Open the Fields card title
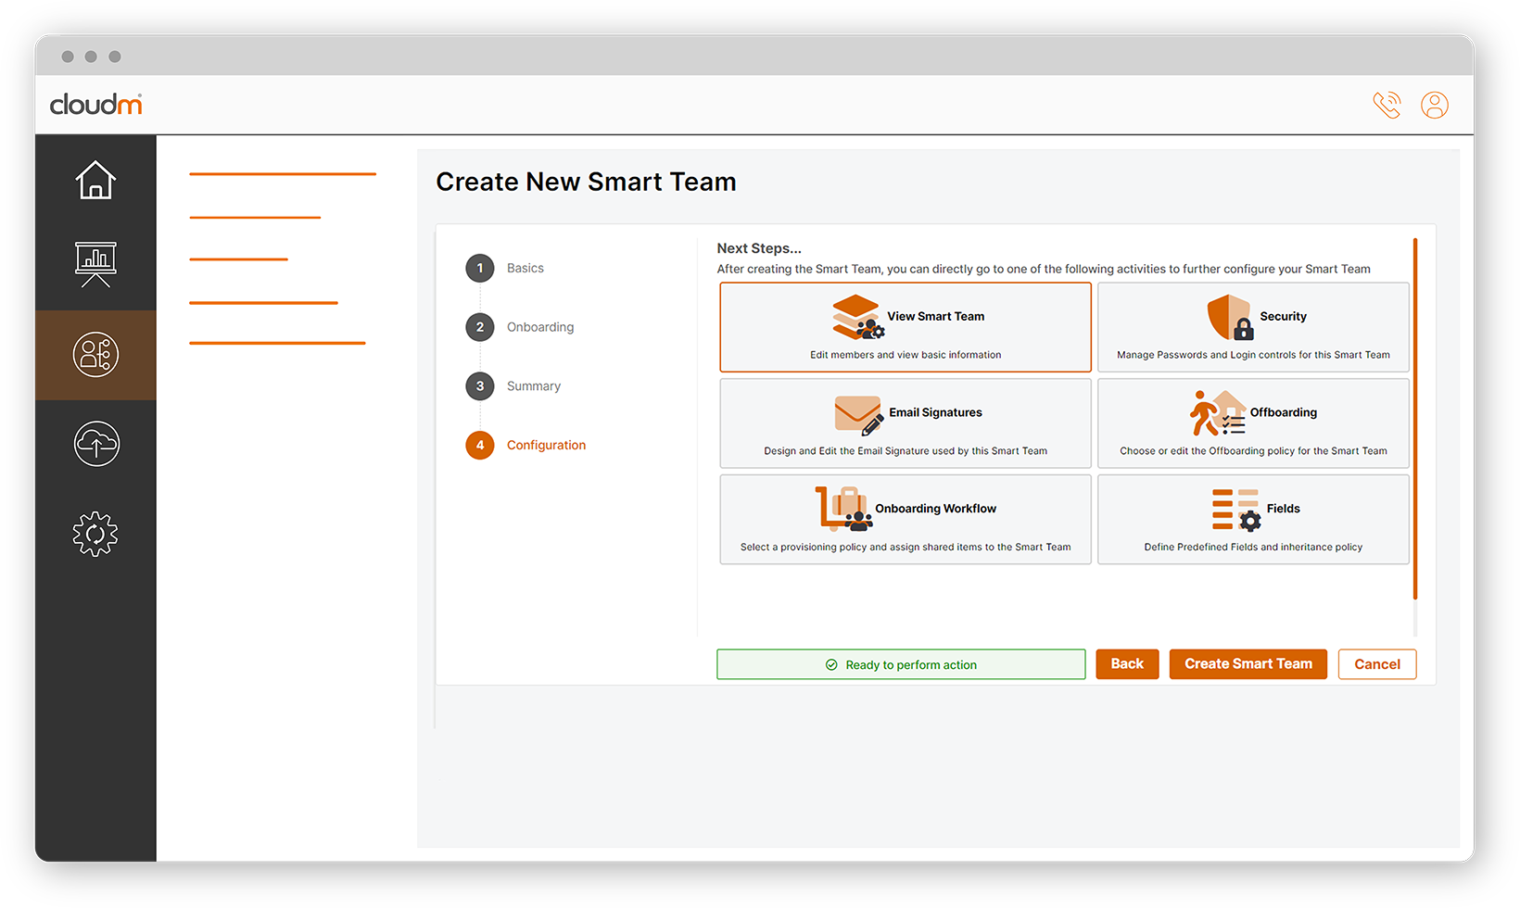This screenshot has height=908, width=1520. (1283, 509)
